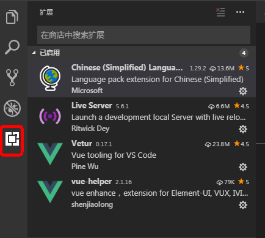This screenshot has width=265, height=238.
Task: Open the Explorer files view
Action: (x=12, y=17)
